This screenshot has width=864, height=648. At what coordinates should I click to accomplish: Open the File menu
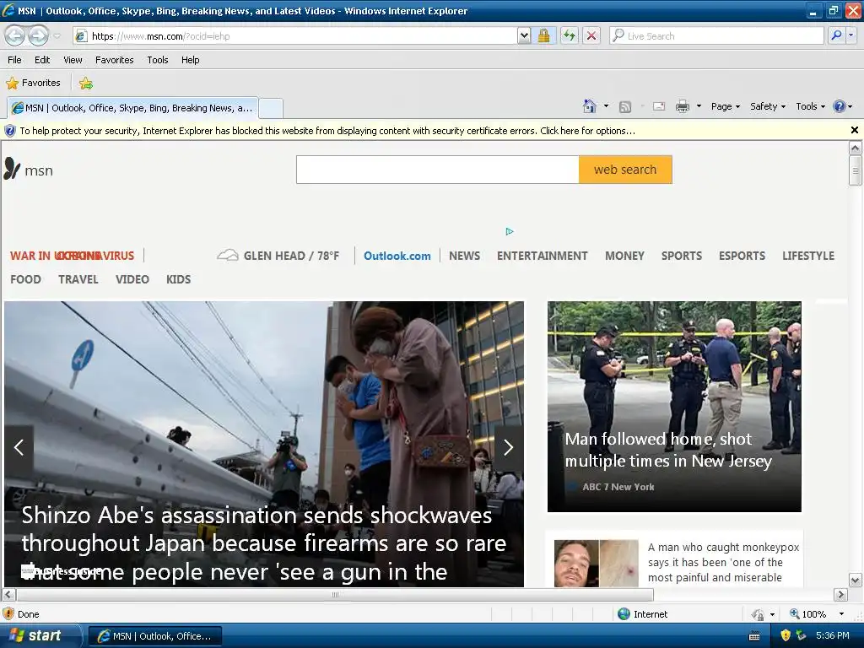14,60
